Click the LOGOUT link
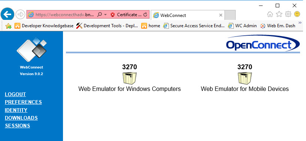The height and width of the screenshot is (141, 306). click(x=16, y=95)
